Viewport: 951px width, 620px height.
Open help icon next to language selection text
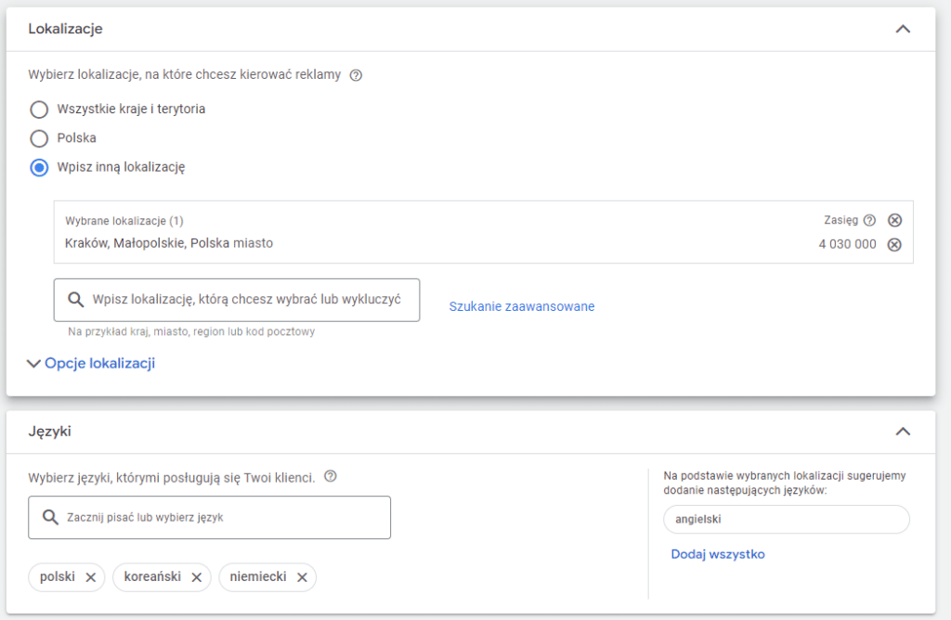pos(330,475)
